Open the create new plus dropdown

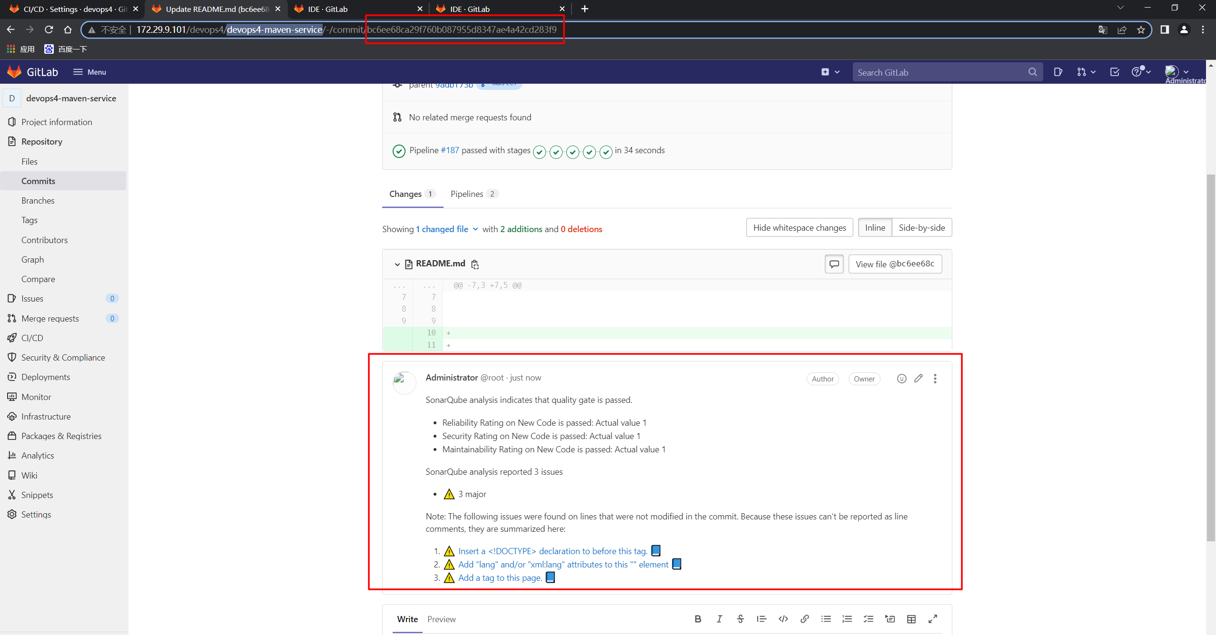point(830,72)
